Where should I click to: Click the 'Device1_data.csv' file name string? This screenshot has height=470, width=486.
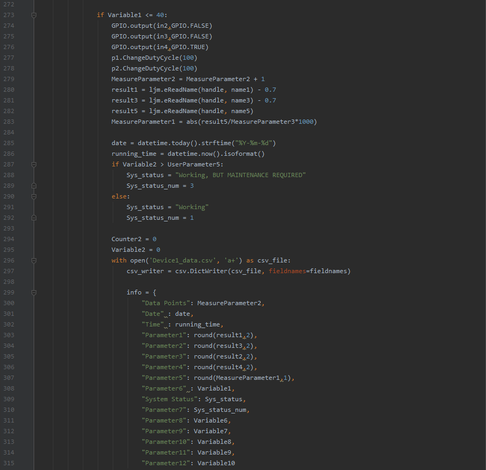pos(183,260)
